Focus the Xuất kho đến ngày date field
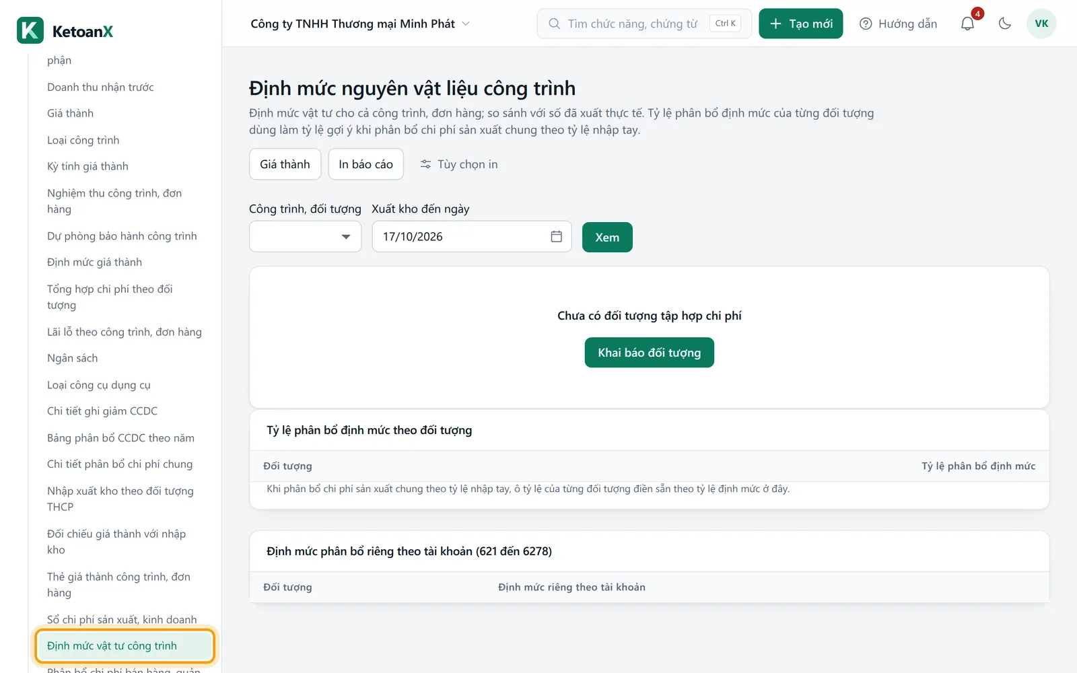This screenshot has width=1077, height=673. 472,236
